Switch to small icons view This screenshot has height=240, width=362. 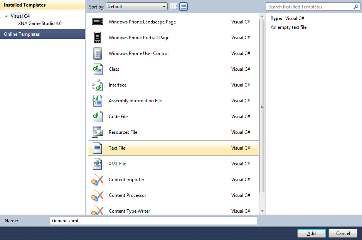pyautogui.click(x=174, y=7)
